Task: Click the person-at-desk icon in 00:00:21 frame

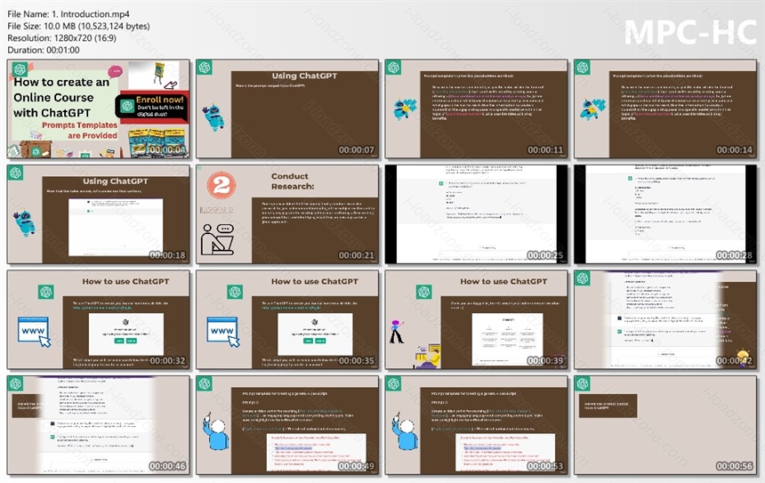Action: 217,239
